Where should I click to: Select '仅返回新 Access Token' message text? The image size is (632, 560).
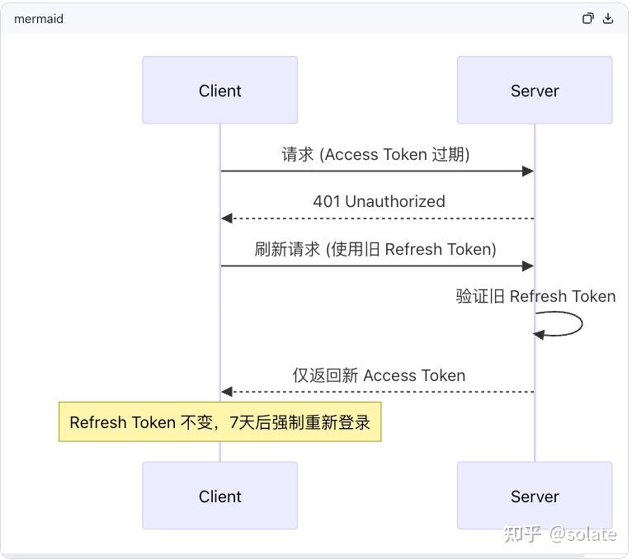(x=379, y=375)
